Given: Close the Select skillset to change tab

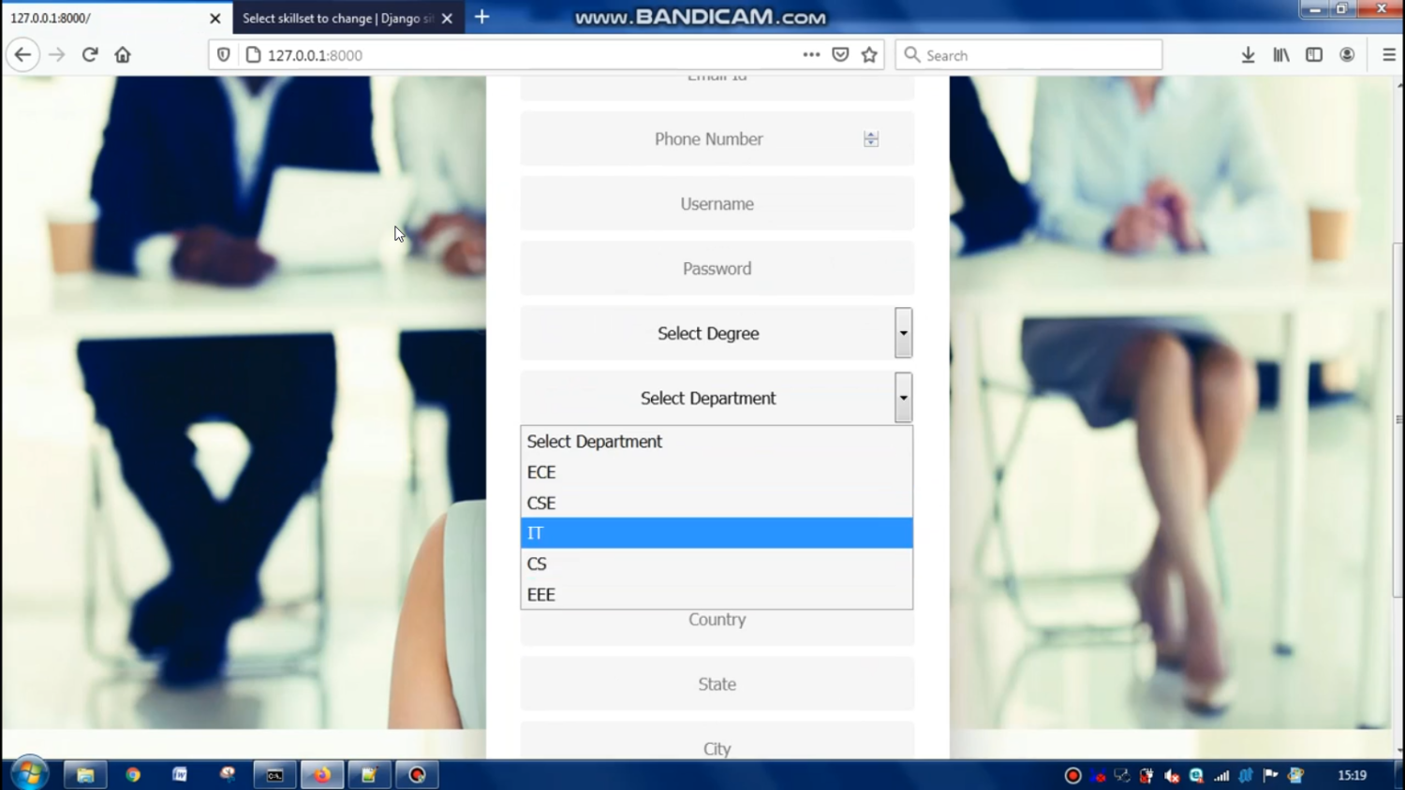Looking at the screenshot, I should click(x=447, y=18).
